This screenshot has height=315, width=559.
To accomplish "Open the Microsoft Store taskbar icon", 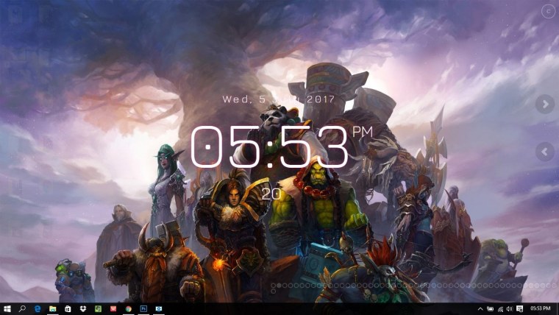I will [x=68, y=308].
